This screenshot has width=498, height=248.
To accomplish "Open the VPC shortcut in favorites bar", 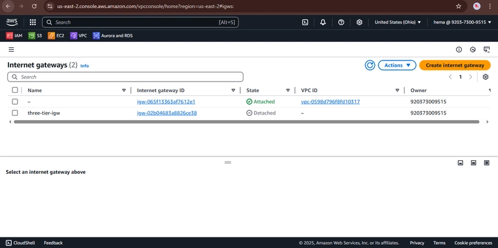I will (x=78, y=36).
